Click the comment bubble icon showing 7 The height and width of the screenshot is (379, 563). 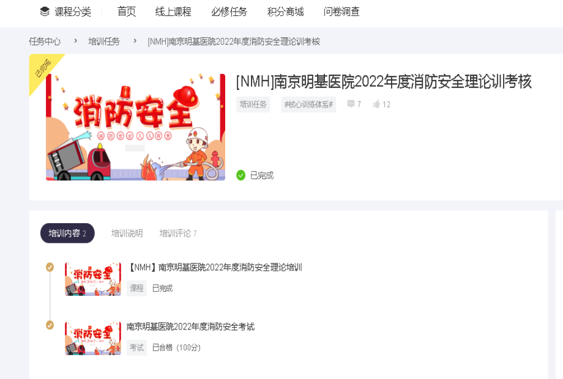351,104
